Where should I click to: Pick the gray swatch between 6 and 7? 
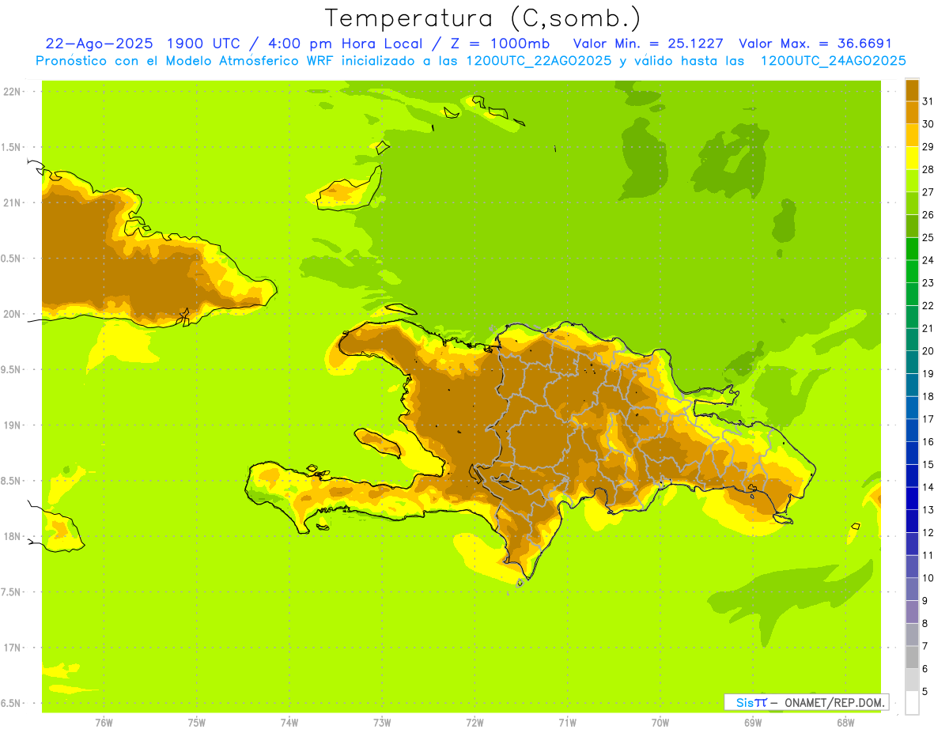[x=912, y=658]
